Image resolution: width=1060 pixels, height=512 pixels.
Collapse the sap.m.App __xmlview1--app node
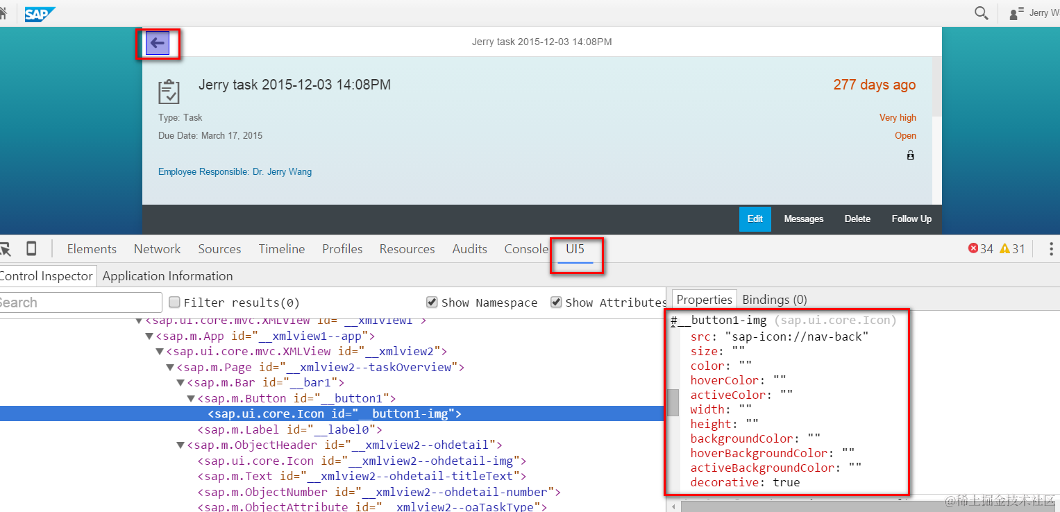tap(149, 336)
